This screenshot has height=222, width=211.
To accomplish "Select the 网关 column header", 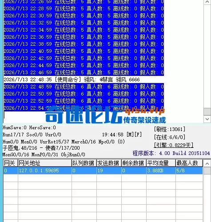I will click(x=11, y=163).
